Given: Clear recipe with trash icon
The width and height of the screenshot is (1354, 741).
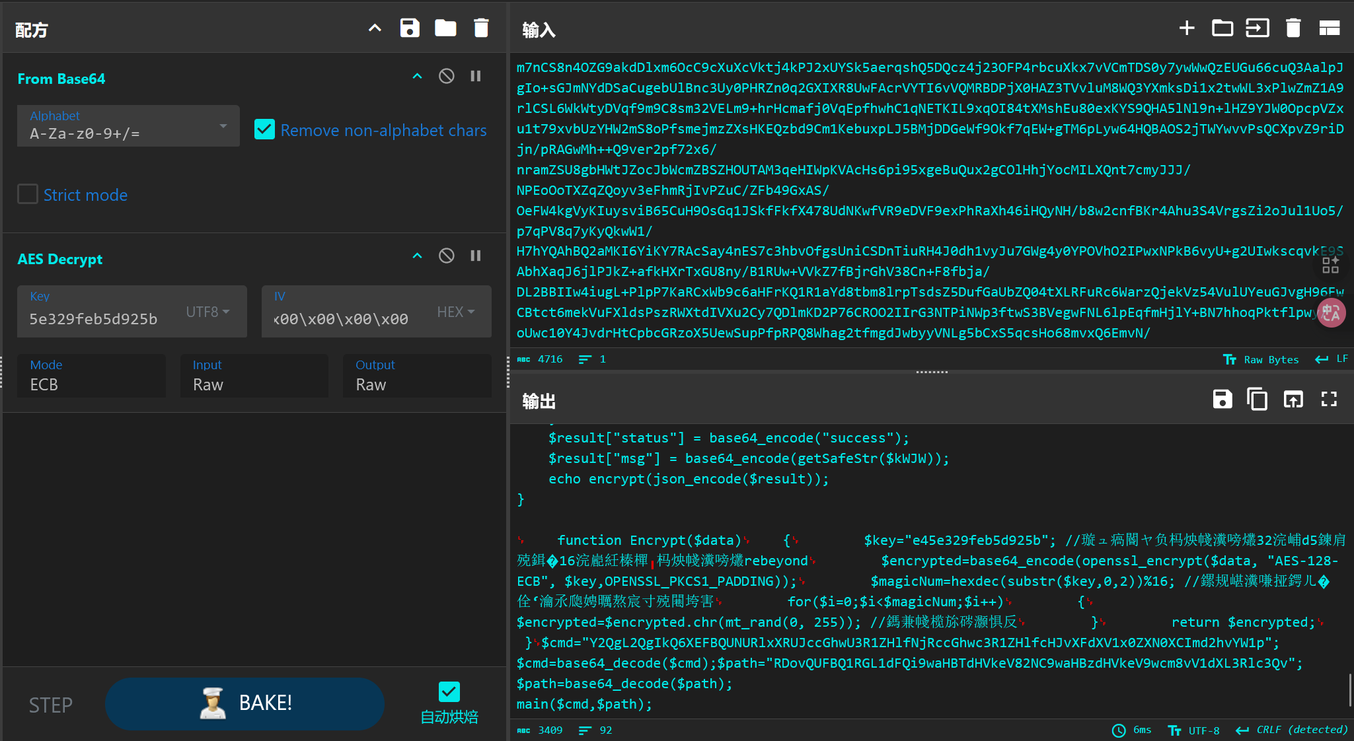Looking at the screenshot, I should (481, 28).
